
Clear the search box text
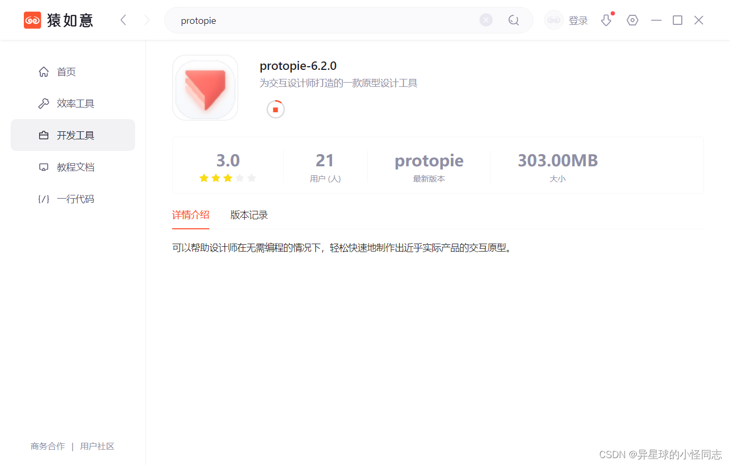pyautogui.click(x=486, y=20)
